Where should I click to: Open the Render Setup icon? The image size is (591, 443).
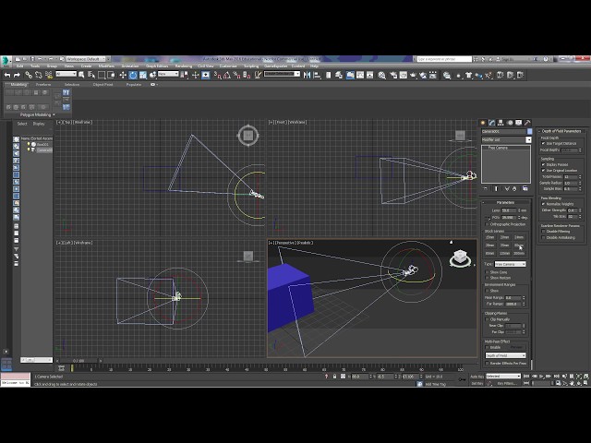tap(393, 76)
